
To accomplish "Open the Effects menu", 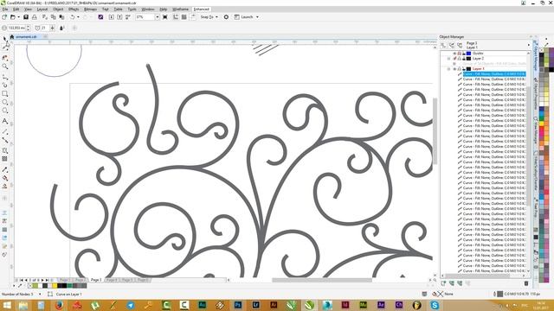I will click(74, 10).
